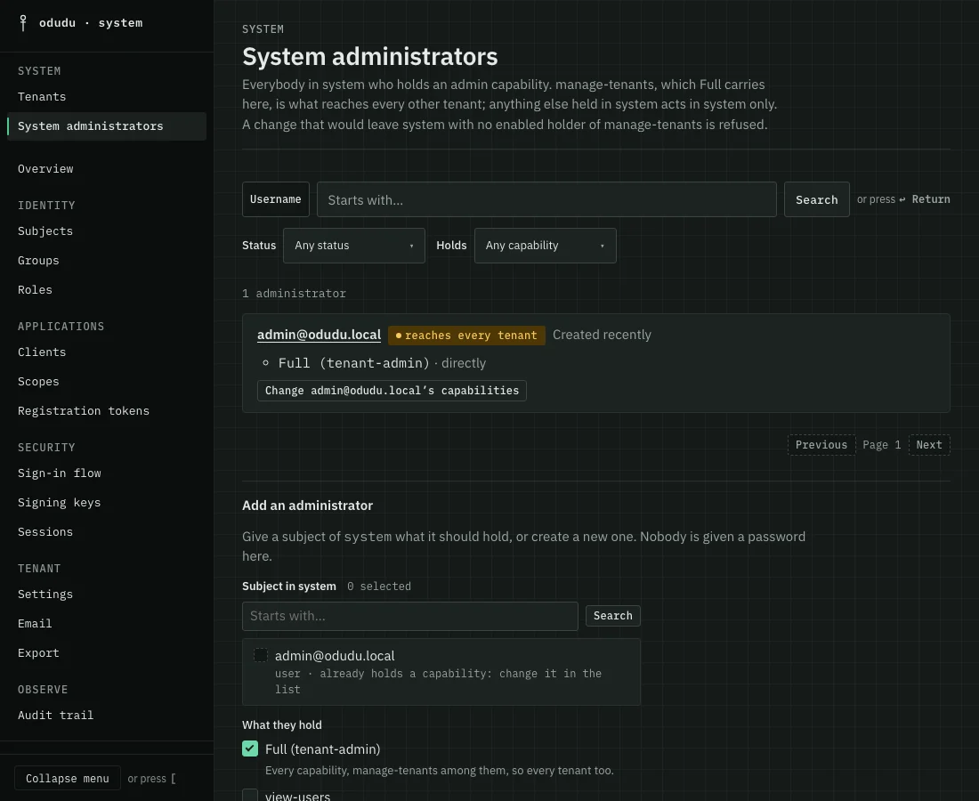The image size is (979, 801).
Task: Focus the Username 'Starts with...' search field
Action: pyautogui.click(x=546, y=199)
